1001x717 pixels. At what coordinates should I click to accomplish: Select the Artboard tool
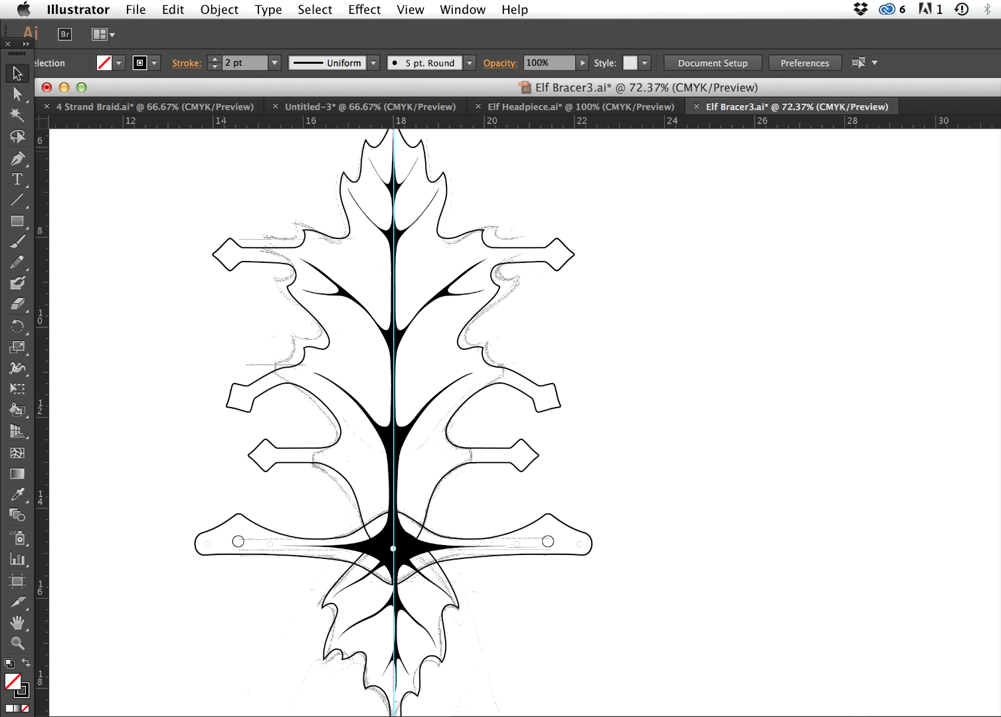click(x=17, y=581)
